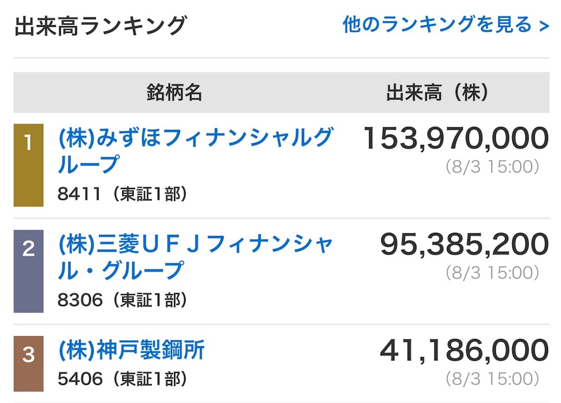
Task: Click the timestamp under 三菱UFJ volume
Action: (493, 273)
